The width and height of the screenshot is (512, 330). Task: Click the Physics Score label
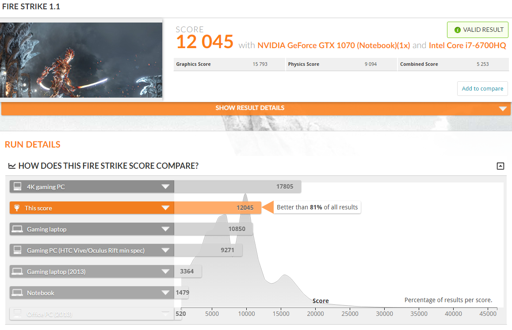pos(304,64)
